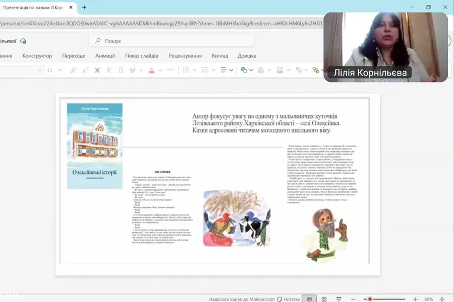Click the Shapes insert icon
Viewport: 454px width, 302px height.
click(x=244, y=70)
